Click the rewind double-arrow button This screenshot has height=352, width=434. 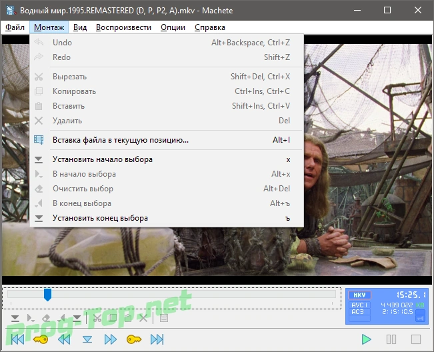64,339
